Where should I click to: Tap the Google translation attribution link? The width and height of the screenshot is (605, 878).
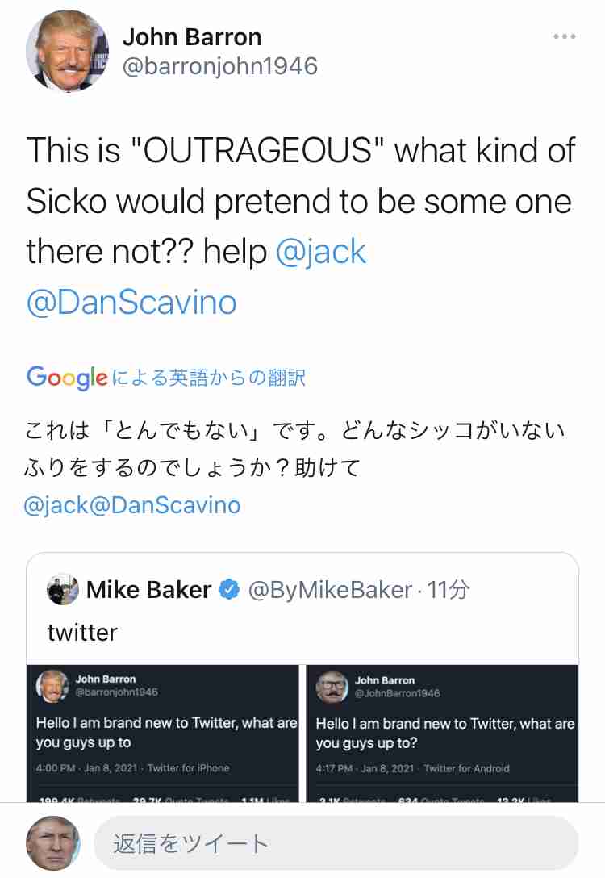pos(166,378)
